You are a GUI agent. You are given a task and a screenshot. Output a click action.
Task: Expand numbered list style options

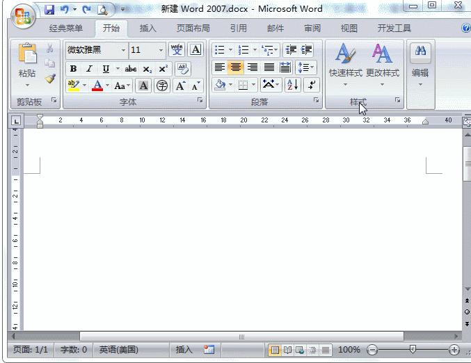click(255, 50)
